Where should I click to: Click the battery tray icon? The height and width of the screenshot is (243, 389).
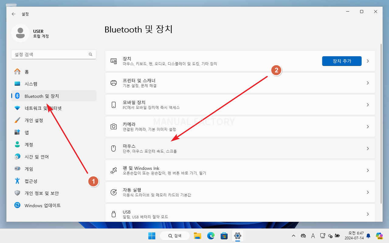tap(337, 236)
